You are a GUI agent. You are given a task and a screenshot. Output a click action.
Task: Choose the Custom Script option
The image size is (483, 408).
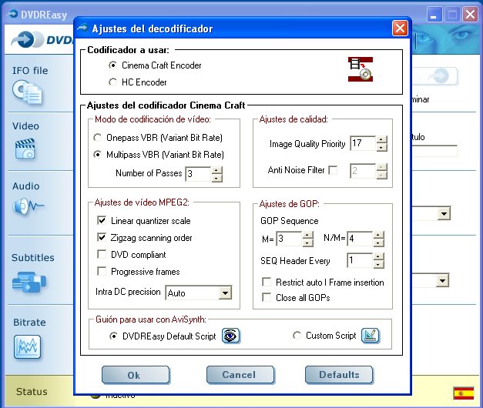(297, 336)
